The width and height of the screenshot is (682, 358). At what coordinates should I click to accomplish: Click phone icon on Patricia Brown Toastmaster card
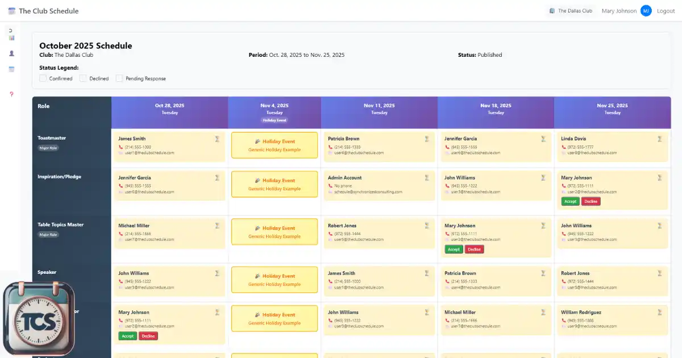331,147
